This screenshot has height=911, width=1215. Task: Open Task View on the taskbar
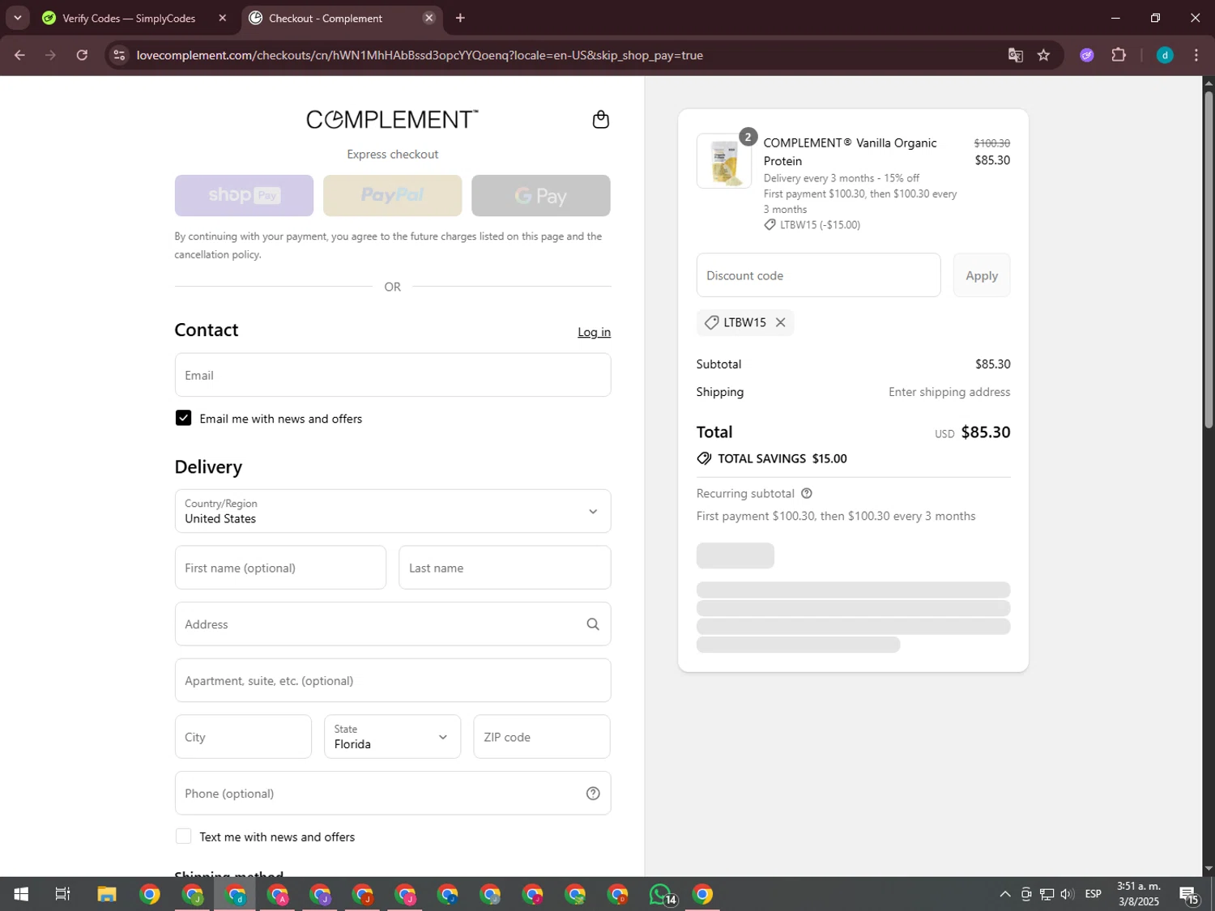62,894
